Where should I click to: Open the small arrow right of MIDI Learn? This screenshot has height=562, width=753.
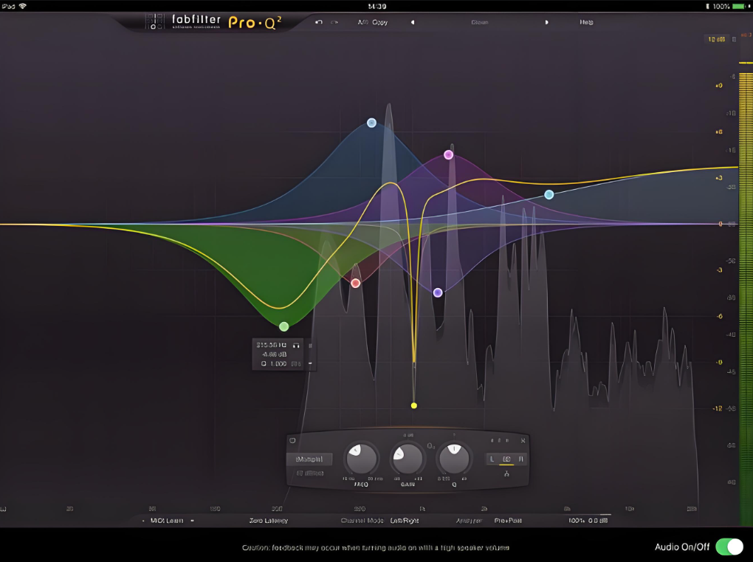pyautogui.click(x=192, y=521)
